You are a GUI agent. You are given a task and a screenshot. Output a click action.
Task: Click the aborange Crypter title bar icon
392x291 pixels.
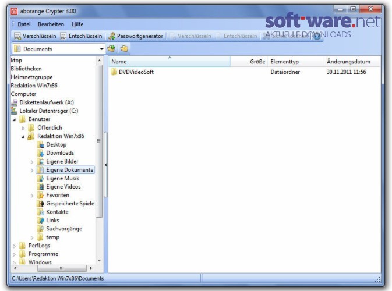point(14,11)
